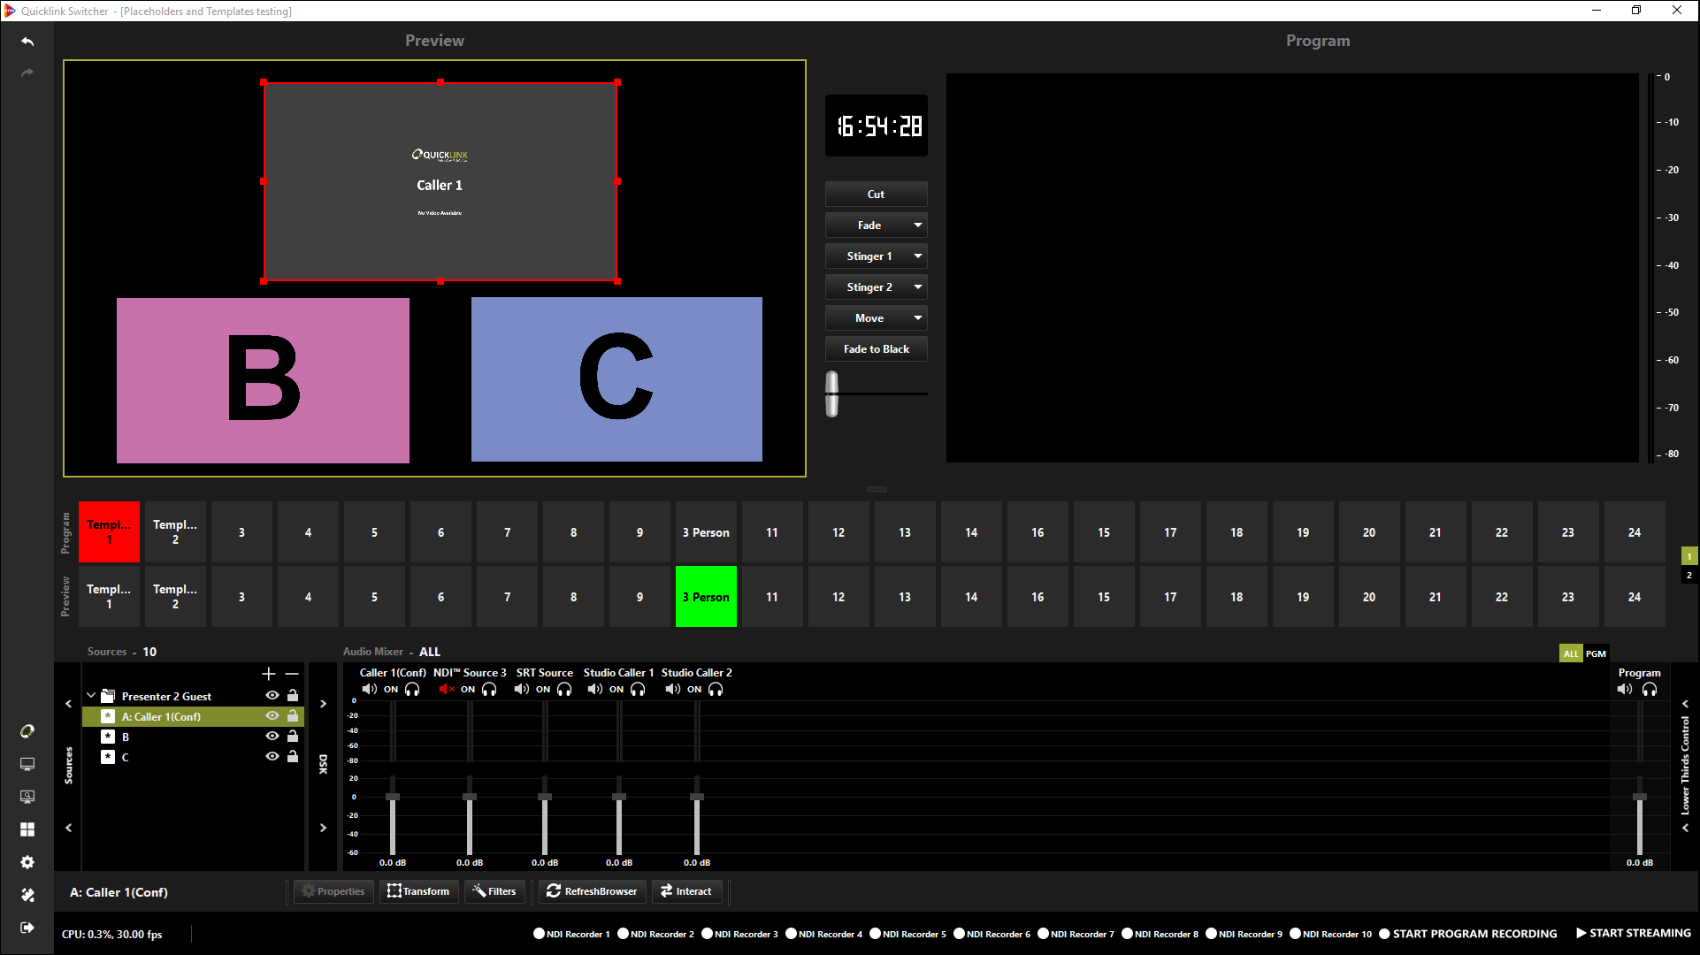The height and width of the screenshot is (955, 1700).
Task: Click the Program audio volume fader handle
Action: pos(1639,797)
